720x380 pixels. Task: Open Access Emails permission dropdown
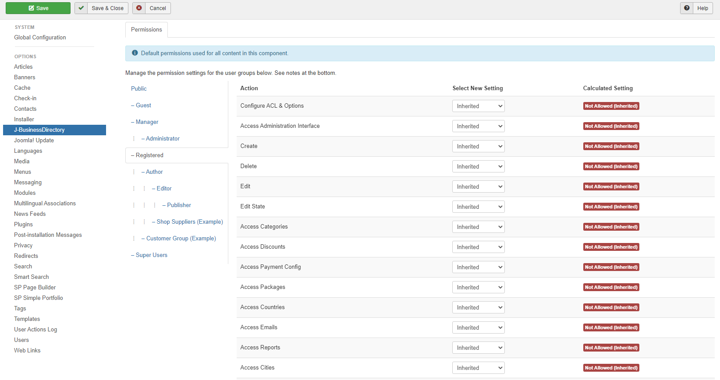pos(478,327)
